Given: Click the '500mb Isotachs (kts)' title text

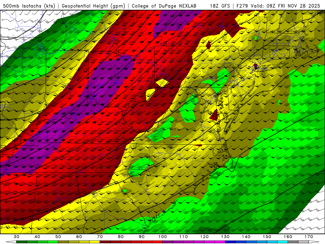Looking at the screenshot, I should (x=29, y=6).
